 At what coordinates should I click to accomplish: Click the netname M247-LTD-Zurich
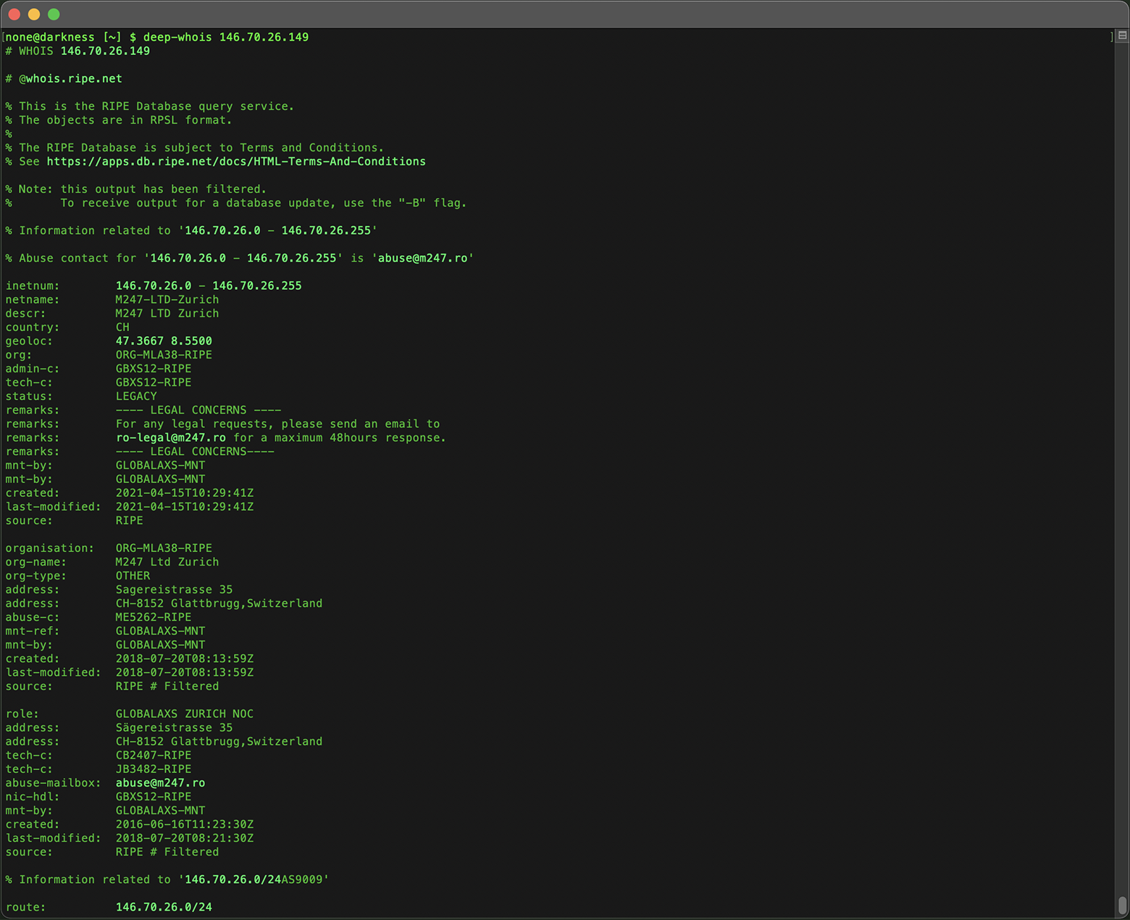[x=167, y=299]
